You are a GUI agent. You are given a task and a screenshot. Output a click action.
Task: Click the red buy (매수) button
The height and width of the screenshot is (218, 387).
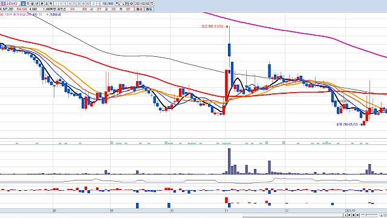[140, 9]
